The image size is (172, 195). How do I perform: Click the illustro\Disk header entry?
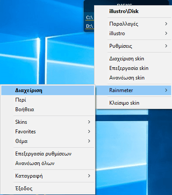point(133,11)
